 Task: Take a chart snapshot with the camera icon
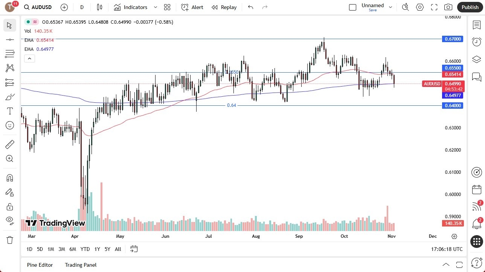point(448,7)
